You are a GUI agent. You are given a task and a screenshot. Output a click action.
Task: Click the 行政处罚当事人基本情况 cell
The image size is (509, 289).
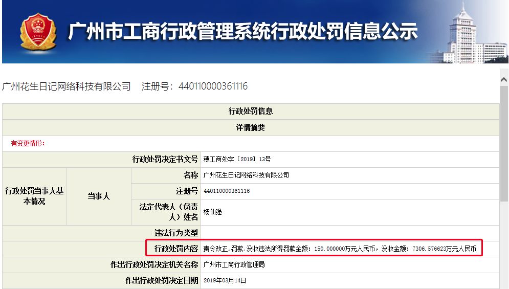click(34, 196)
